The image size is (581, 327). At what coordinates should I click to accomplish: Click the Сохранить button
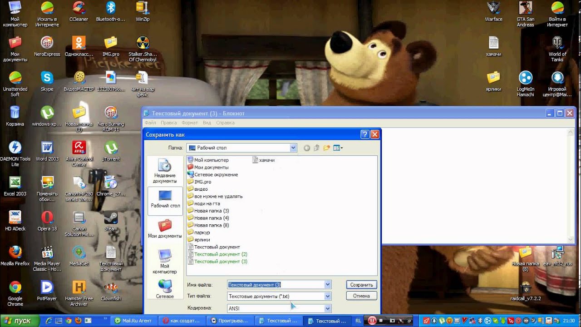[x=361, y=285]
